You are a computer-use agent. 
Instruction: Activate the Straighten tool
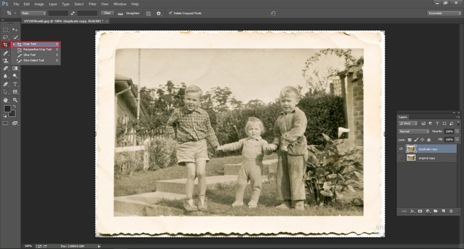click(129, 13)
